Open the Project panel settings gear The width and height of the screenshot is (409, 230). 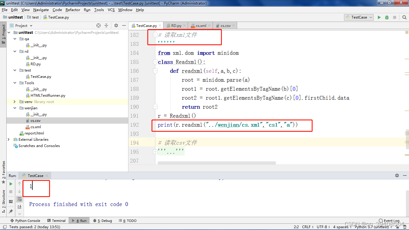click(116, 25)
